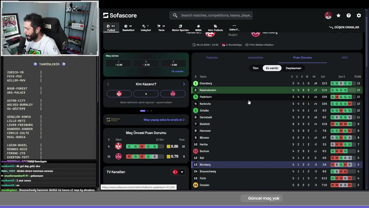Viewport: 369px width, 208px height.
Task: Click the 6.86 rating badge for Kaiserslautern
Action: (172, 146)
